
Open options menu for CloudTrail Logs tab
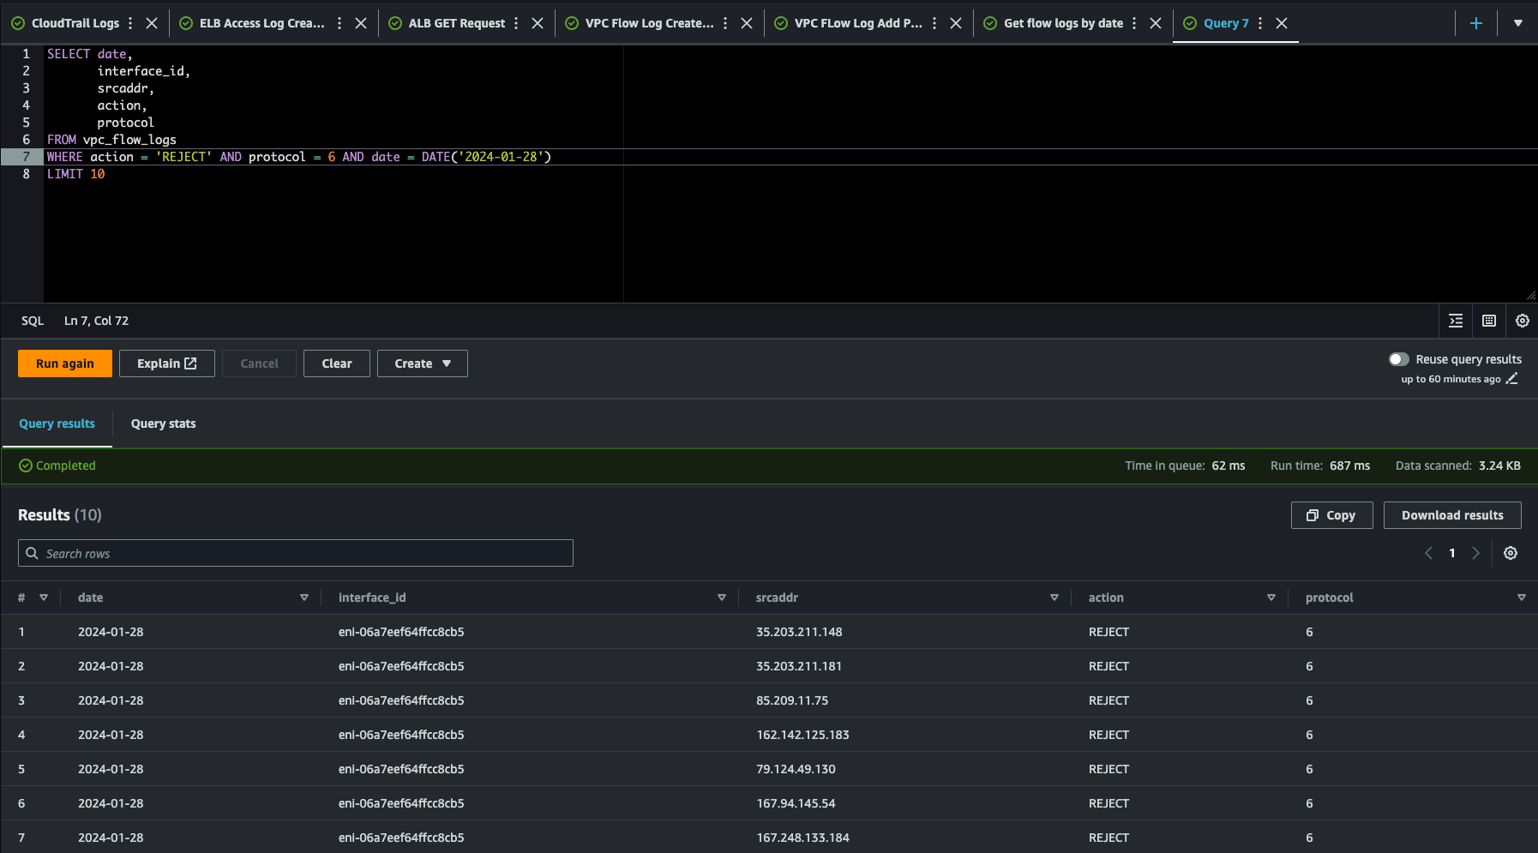click(x=130, y=23)
